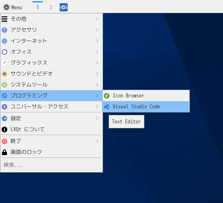The width and height of the screenshot is (223, 203).
Task: Click the Visual Studio Code icon
Action: (107, 107)
